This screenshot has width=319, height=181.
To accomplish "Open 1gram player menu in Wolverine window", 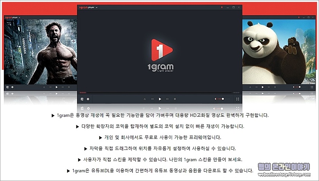I will 13,17.
